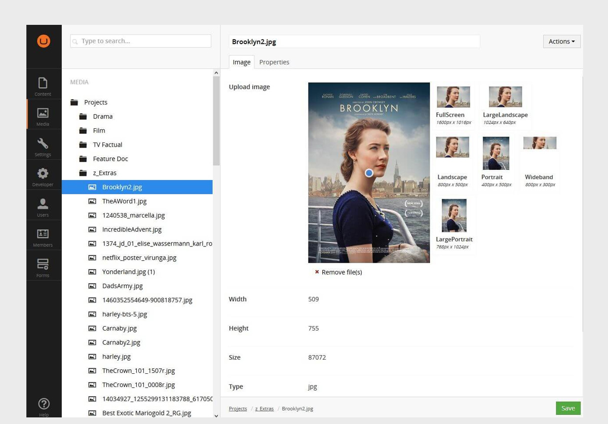
Task: Click the blue focal point marker
Action: click(x=369, y=173)
